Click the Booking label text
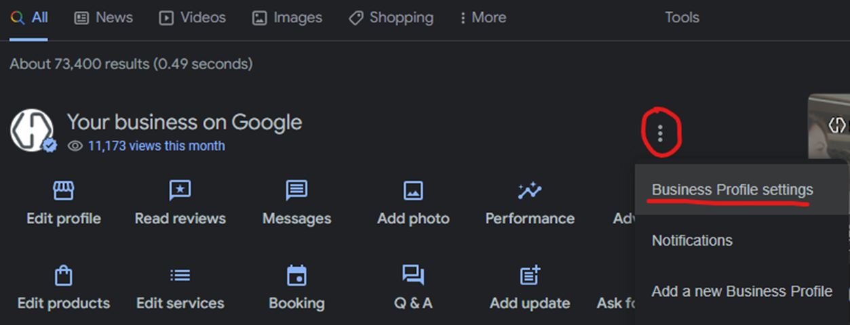Image resolution: width=850 pixels, height=325 pixels. [296, 303]
